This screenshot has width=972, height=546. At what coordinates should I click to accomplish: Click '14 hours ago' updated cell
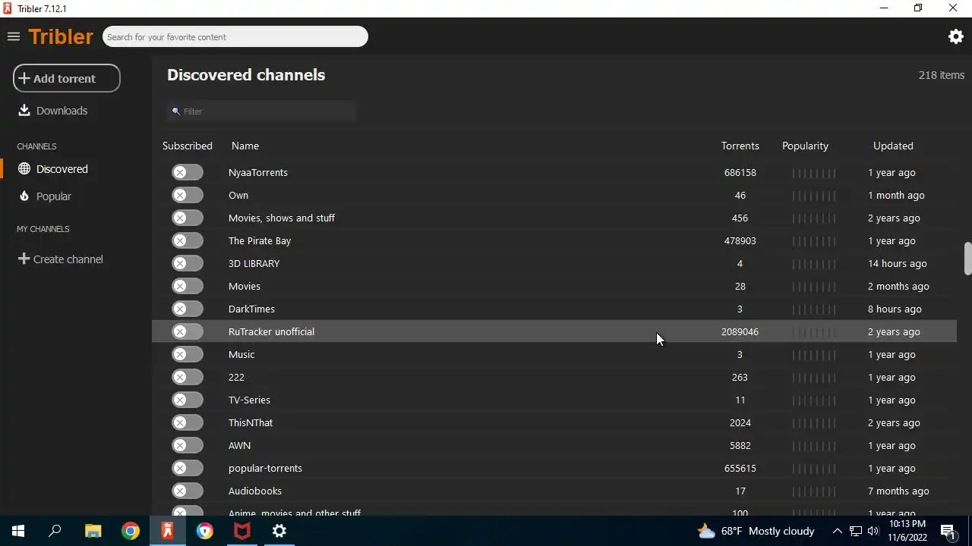click(x=898, y=263)
